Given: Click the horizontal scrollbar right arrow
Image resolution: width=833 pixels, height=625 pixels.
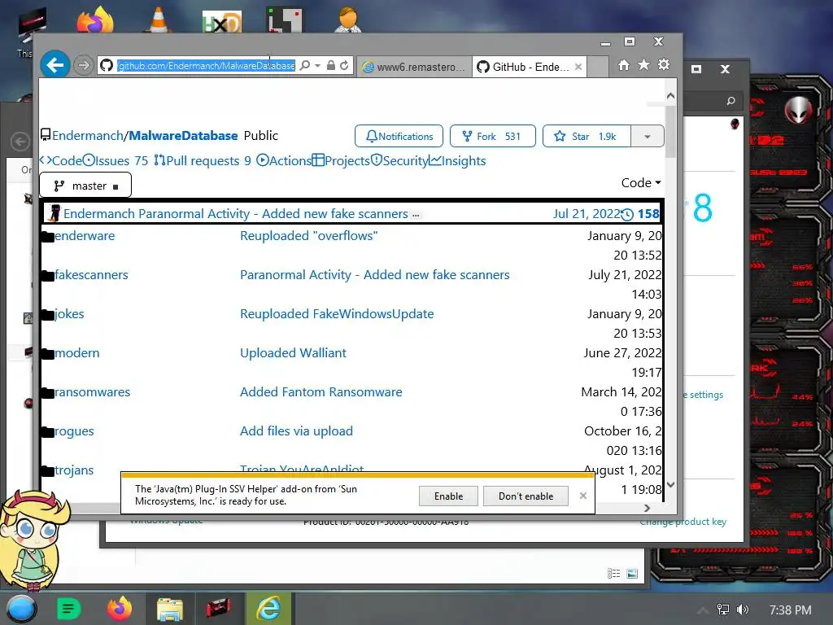Looking at the screenshot, I should coord(647,508).
